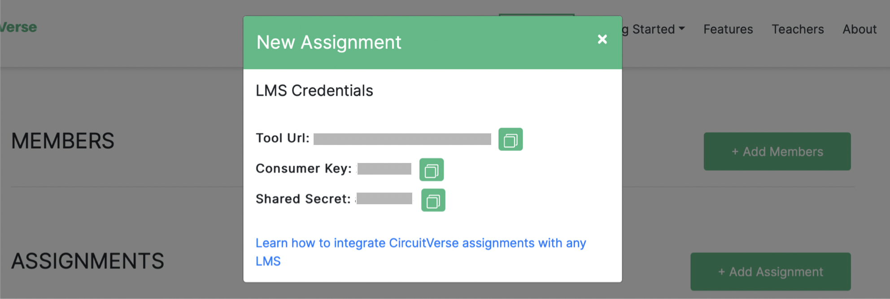Expand the Getting Started dropdown menu
This screenshot has height=299, width=890.
(655, 29)
